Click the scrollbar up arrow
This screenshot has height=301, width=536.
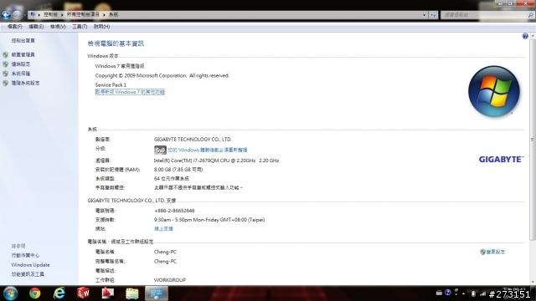pyautogui.click(x=533, y=36)
